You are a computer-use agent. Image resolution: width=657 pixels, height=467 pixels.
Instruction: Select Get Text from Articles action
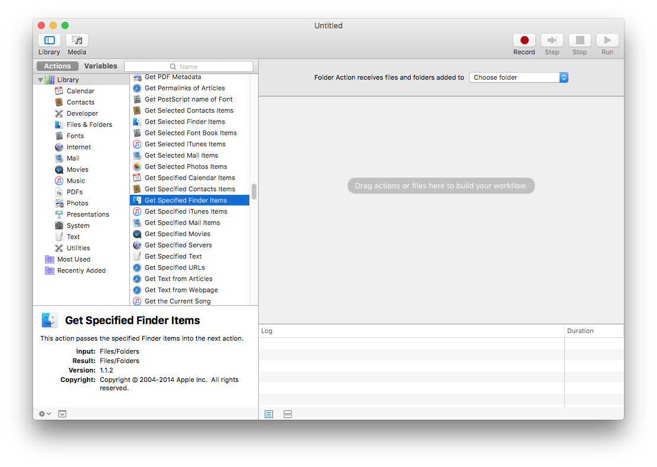190,279
